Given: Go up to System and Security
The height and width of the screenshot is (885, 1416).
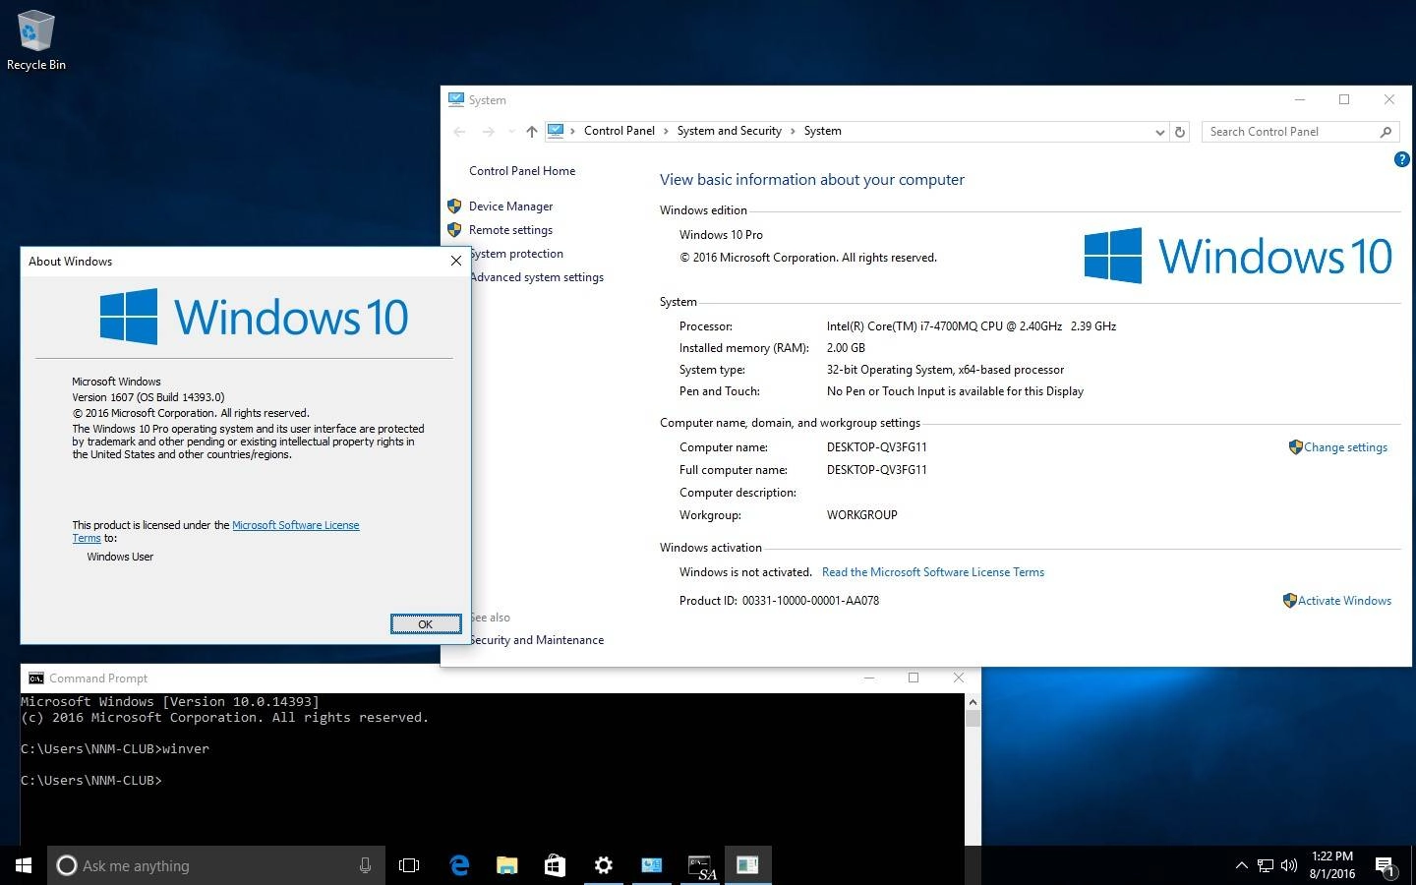Looking at the screenshot, I should point(532,132).
